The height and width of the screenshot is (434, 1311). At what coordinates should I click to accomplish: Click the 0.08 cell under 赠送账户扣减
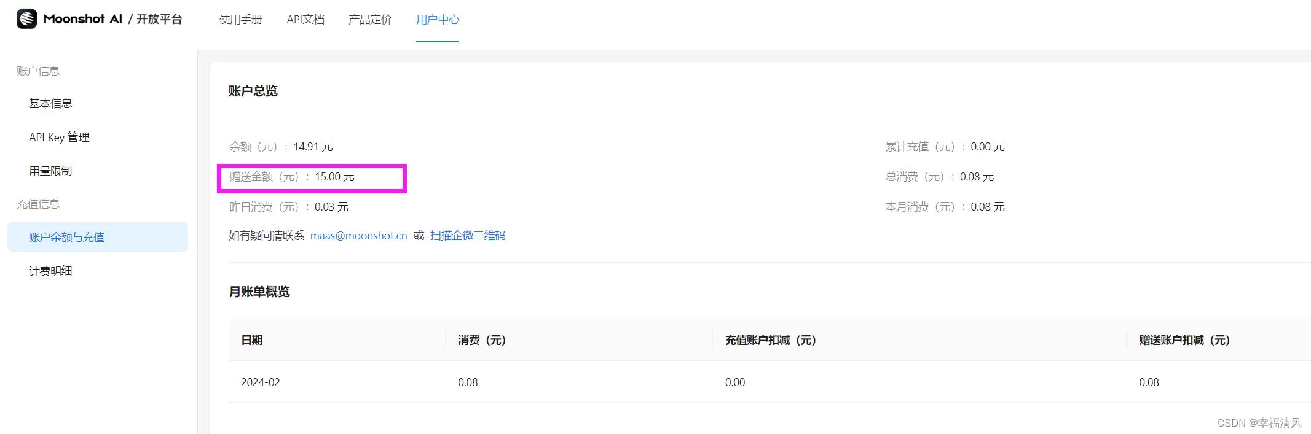pos(1149,382)
